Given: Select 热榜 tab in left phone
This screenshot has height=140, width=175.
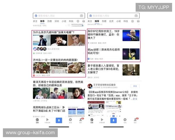Looking at the screenshot, I should [x=50, y=21].
